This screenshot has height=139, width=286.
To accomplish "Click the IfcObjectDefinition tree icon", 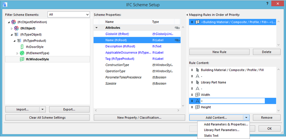I will coord(13,22).
